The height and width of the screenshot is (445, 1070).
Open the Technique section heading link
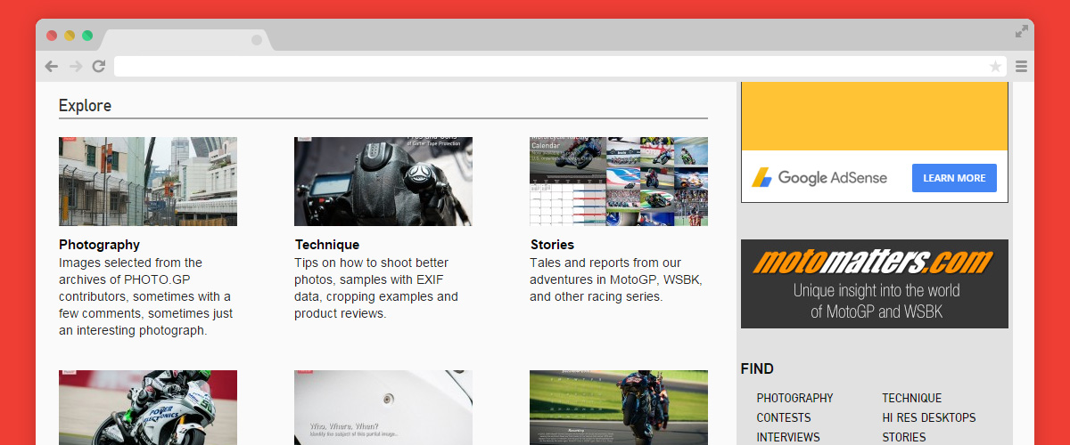point(327,245)
